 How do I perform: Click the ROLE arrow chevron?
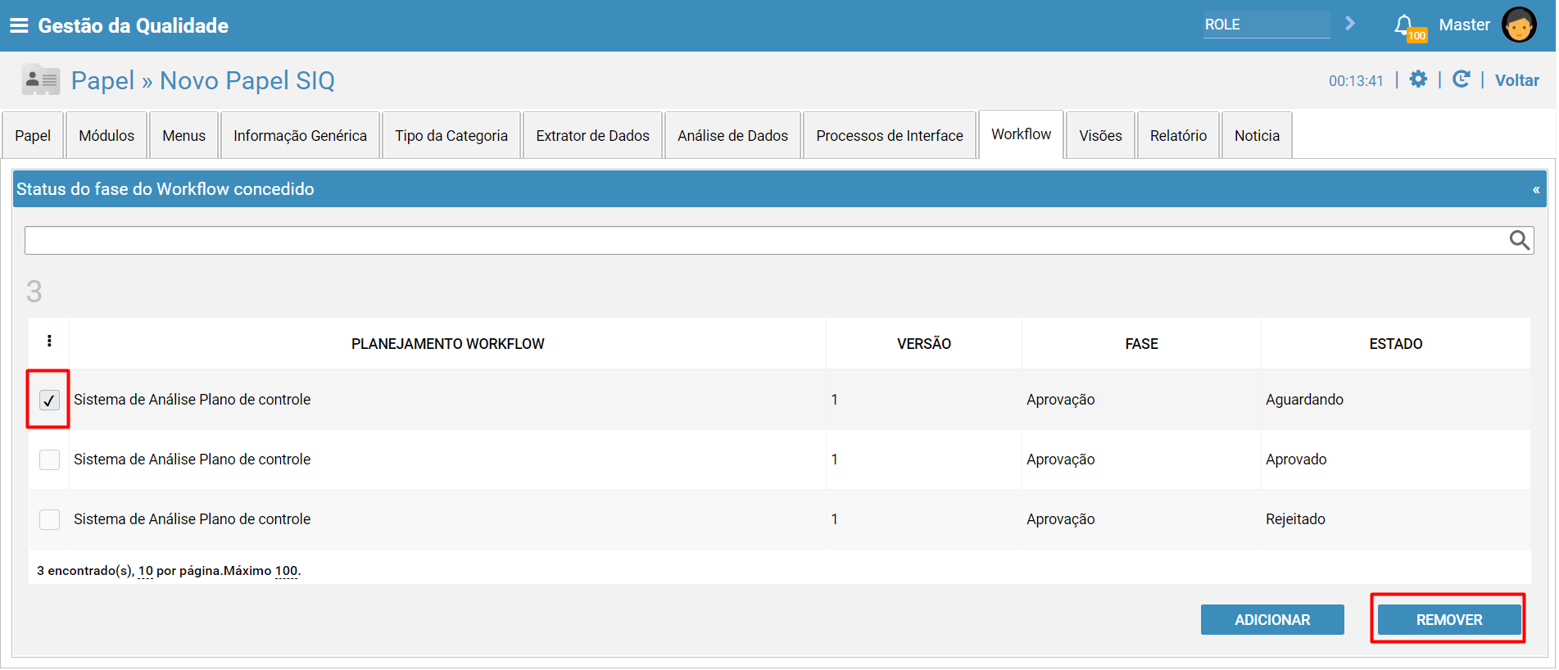[x=1350, y=24]
